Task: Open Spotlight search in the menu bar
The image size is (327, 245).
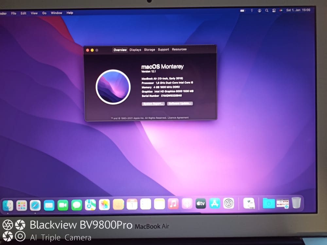Action: (x=267, y=10)
